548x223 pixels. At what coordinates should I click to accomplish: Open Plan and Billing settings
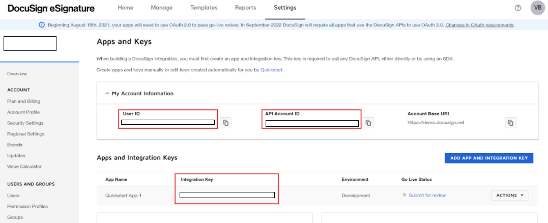(x=23, y=101)
